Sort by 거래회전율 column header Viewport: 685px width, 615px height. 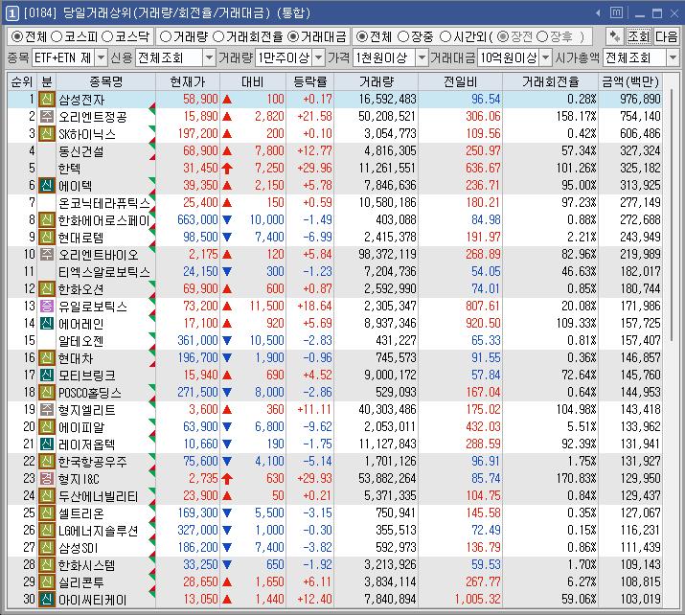click(551, 81)
